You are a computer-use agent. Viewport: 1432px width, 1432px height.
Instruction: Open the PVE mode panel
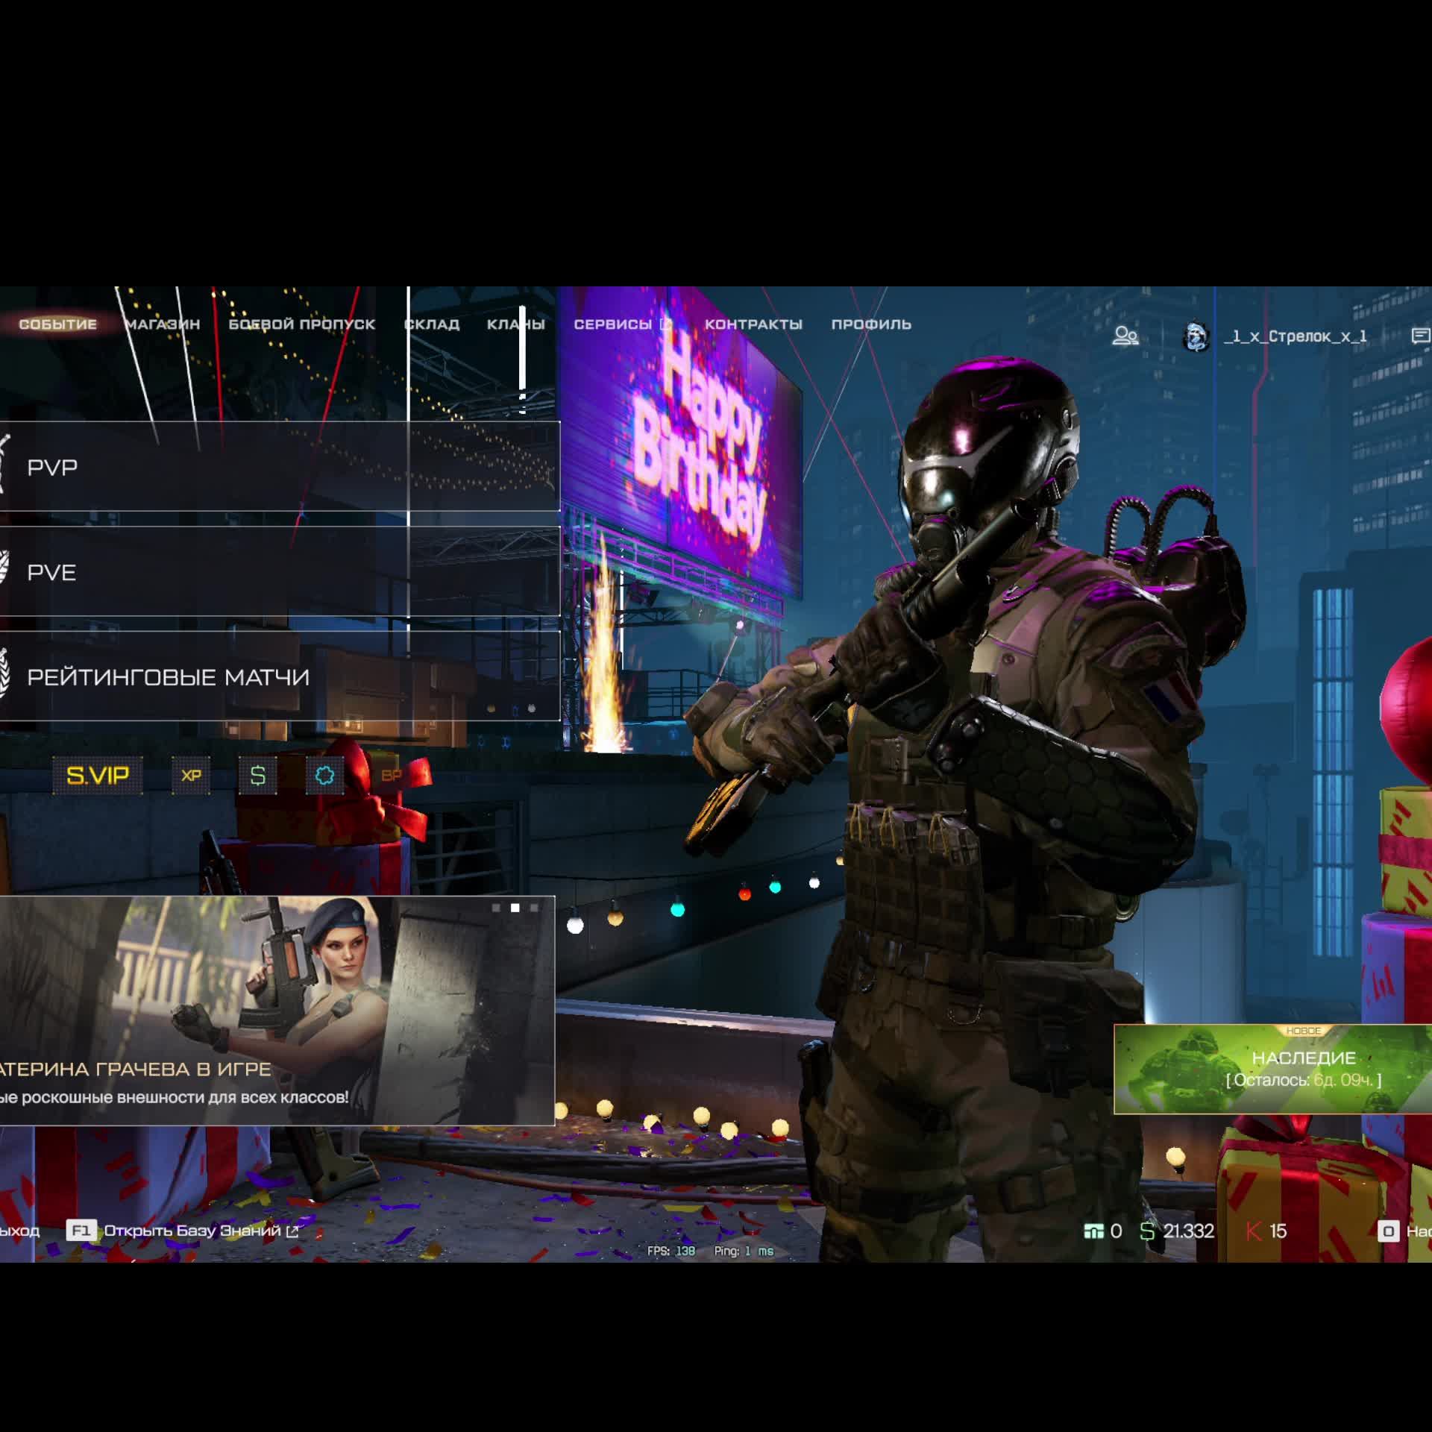(280, 572)
